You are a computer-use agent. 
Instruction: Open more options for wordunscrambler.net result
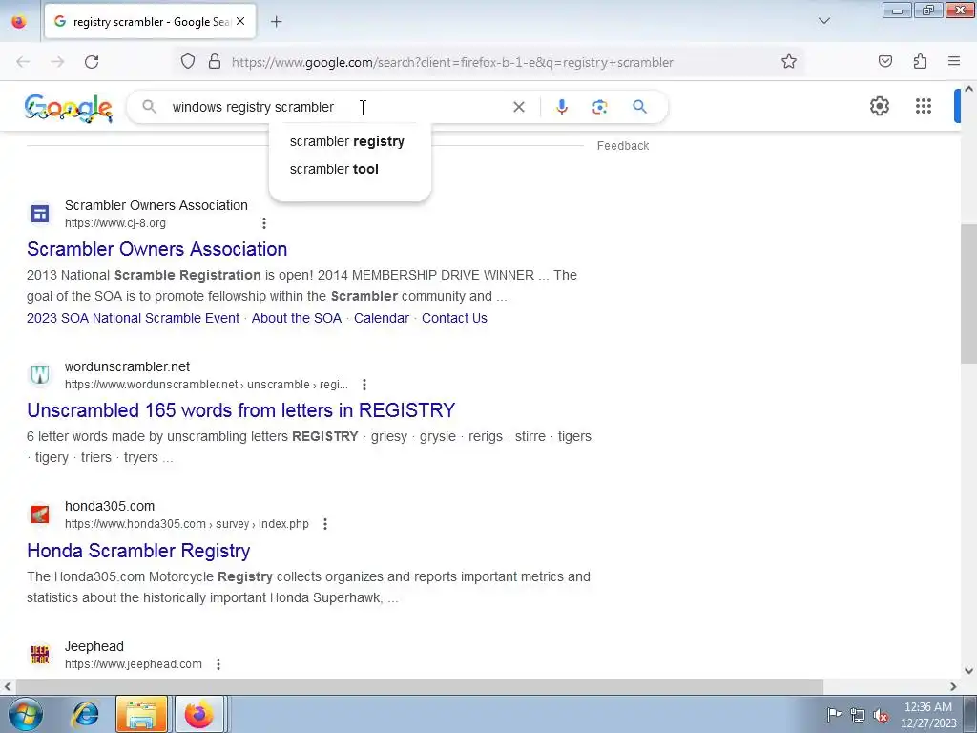[364, 385]
